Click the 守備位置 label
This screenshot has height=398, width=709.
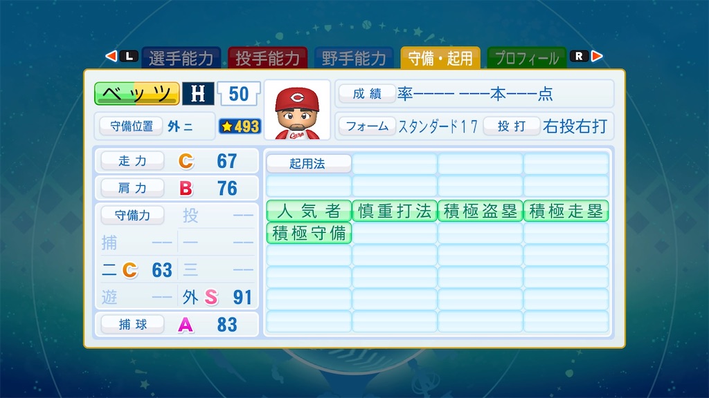[x=131, y=126]
